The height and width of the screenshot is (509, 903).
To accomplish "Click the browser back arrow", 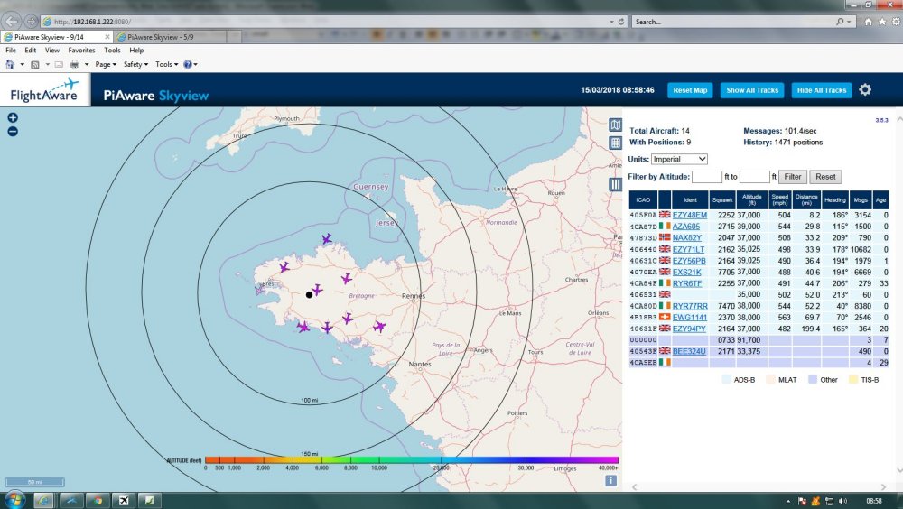I will tap(13, 21).
